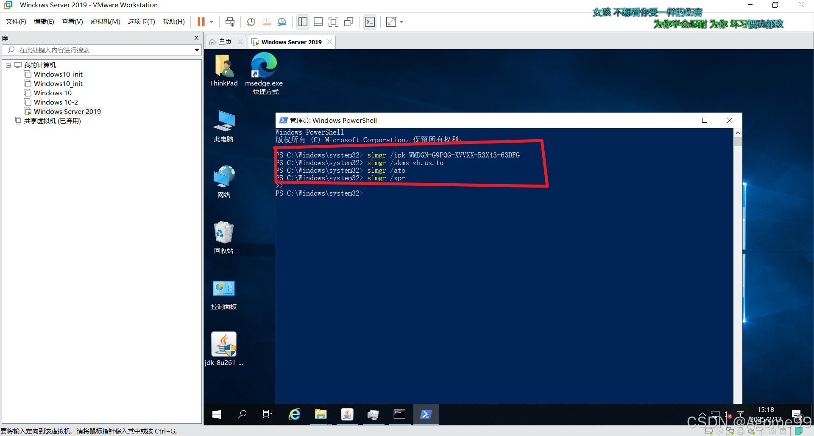This screenshot has width=814, height=436.
Task: Send Ctrl+Alt+Del to the virtual machine
Action: click(x=230, y=22)
